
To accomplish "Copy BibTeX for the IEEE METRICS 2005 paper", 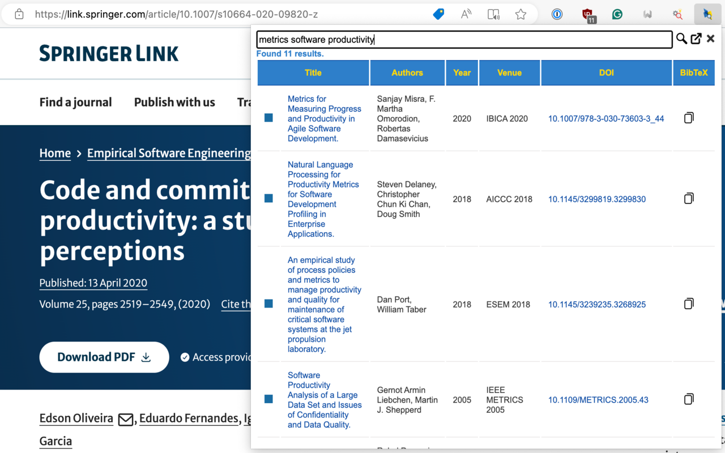I will coord(689,399).
